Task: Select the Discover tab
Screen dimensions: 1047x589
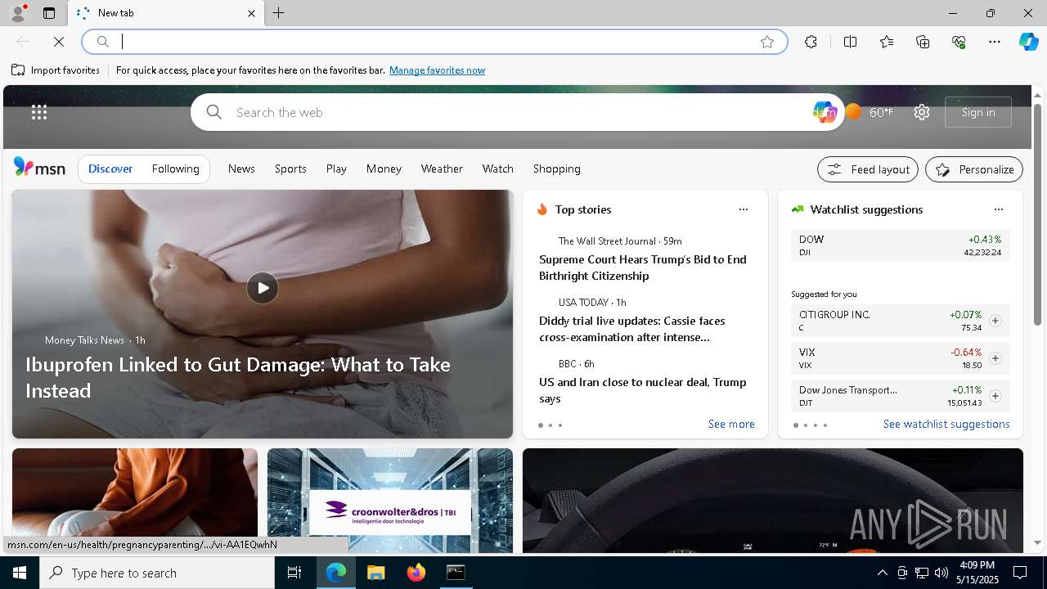Action: tap(110, 169)
